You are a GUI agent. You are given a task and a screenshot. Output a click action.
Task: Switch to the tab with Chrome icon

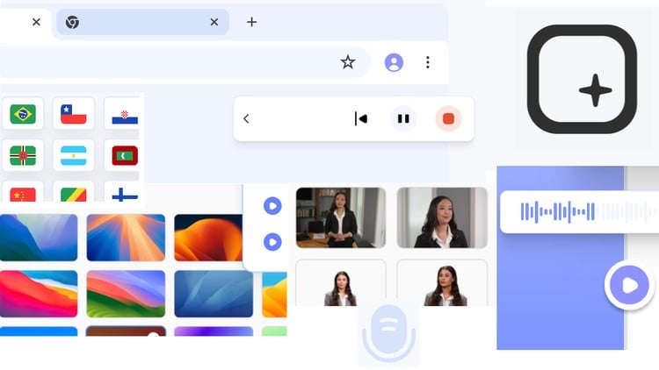132,22
